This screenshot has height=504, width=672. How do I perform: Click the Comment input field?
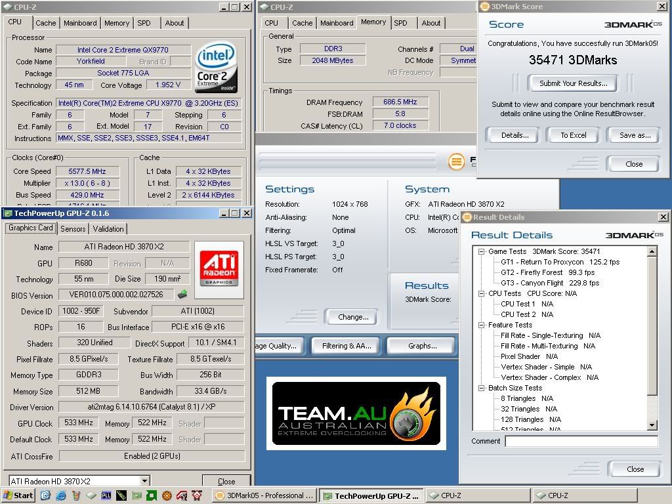coord(581,442)
